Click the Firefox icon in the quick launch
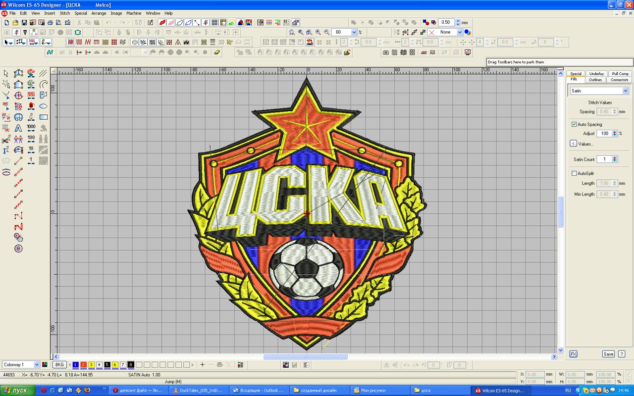 point(87,391)
